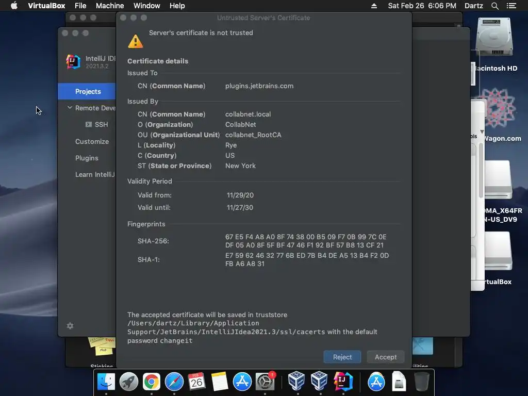
Task: Click the SHA-1 fingerprint value
Action: pos(307,260)
